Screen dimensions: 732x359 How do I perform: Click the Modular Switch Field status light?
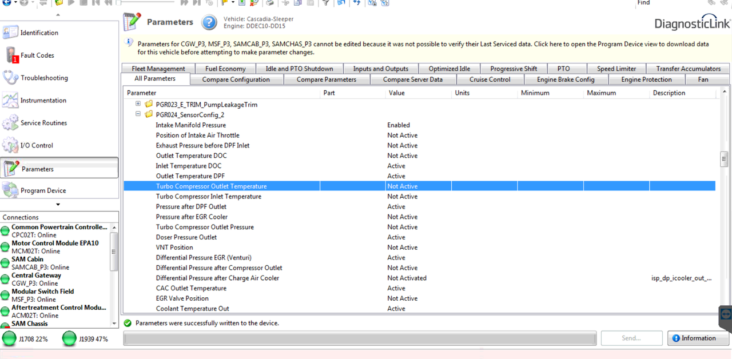[5, 295]
